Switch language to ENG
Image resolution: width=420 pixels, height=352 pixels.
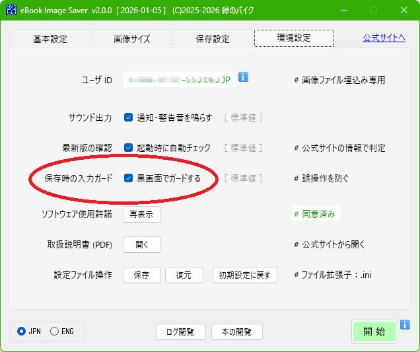point(54,331)
